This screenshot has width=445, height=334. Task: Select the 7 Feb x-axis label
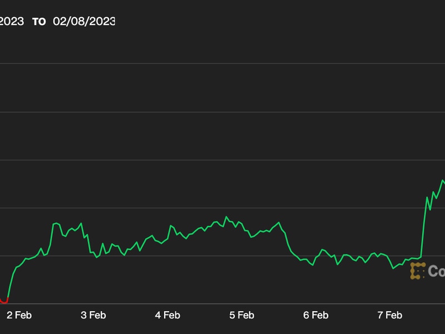pos(389,315)
